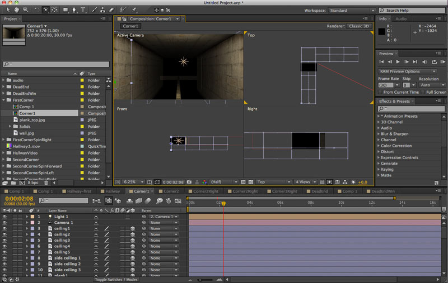Take a snapshot with camera icon

pyautogui.click(x=189, y=182)
